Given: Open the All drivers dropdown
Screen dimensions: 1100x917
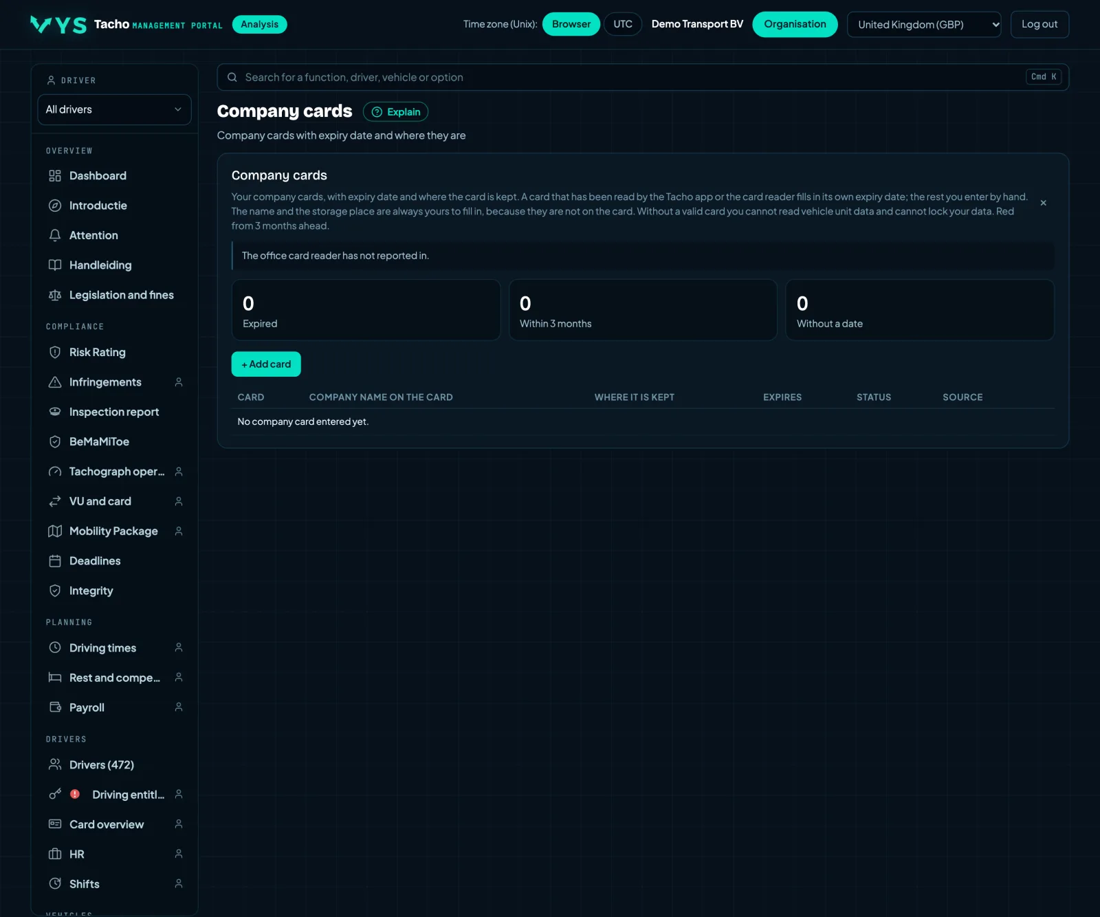Looking at the screenshot, I should tap(114, 109).
